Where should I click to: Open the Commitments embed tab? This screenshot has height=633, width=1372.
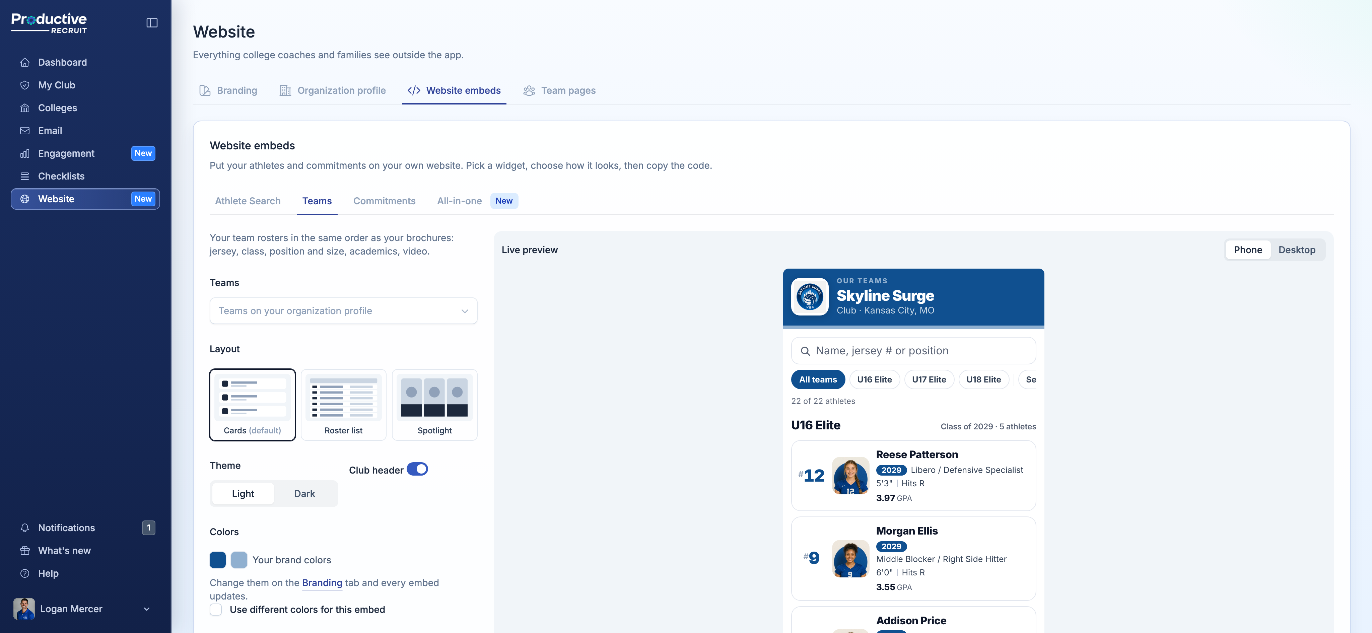(x=384, y=201)
